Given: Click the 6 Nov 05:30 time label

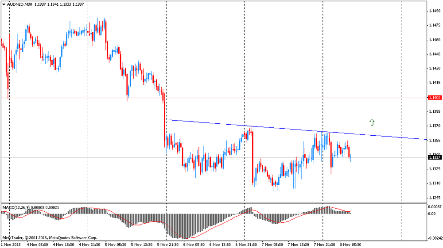Looking at the screenshot, I should coord(194,244).
